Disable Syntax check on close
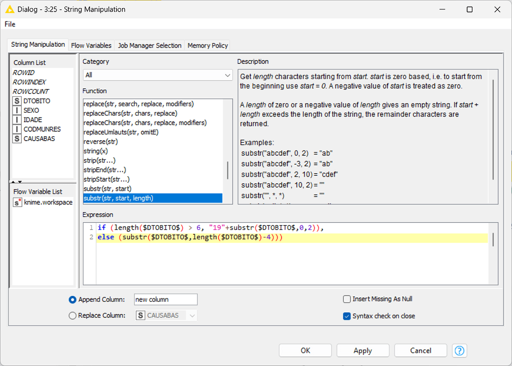The height and width of the screenshot is (366, 512). tap(347, 316)
